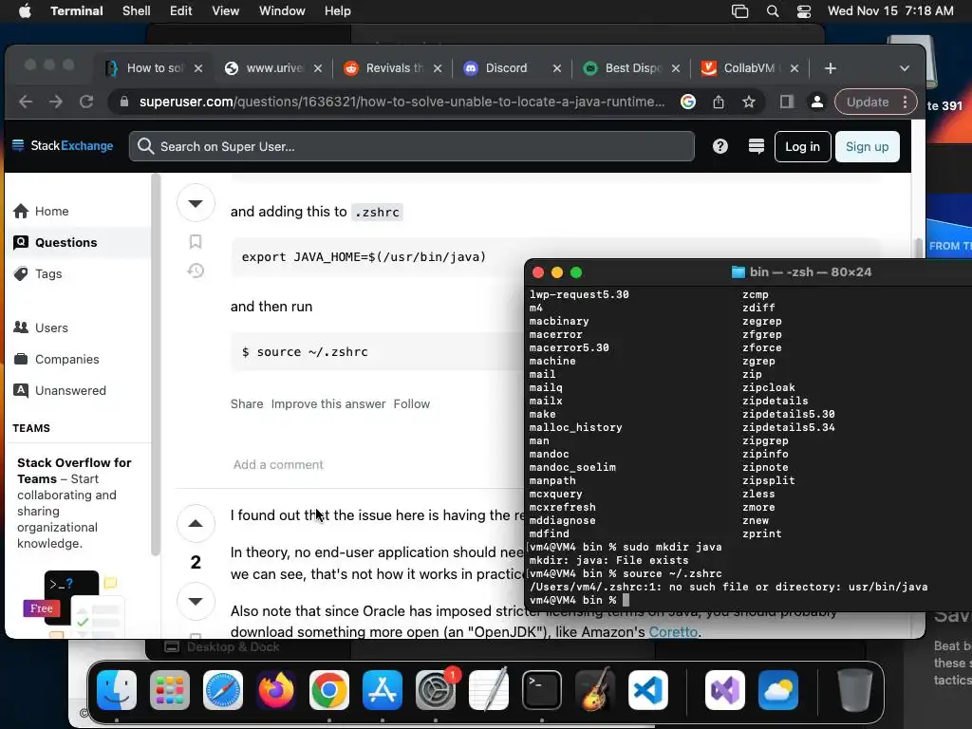Click Share under the answer
The height and width of the screenshot is (729, 972).
pos(247,404)
